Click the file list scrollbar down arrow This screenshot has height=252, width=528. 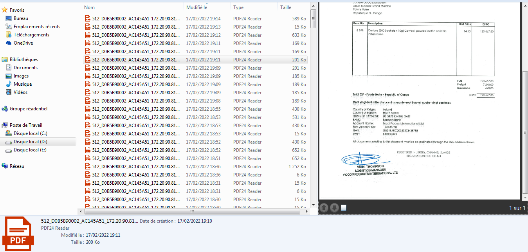pyautogui.click(x=313, y=205)
